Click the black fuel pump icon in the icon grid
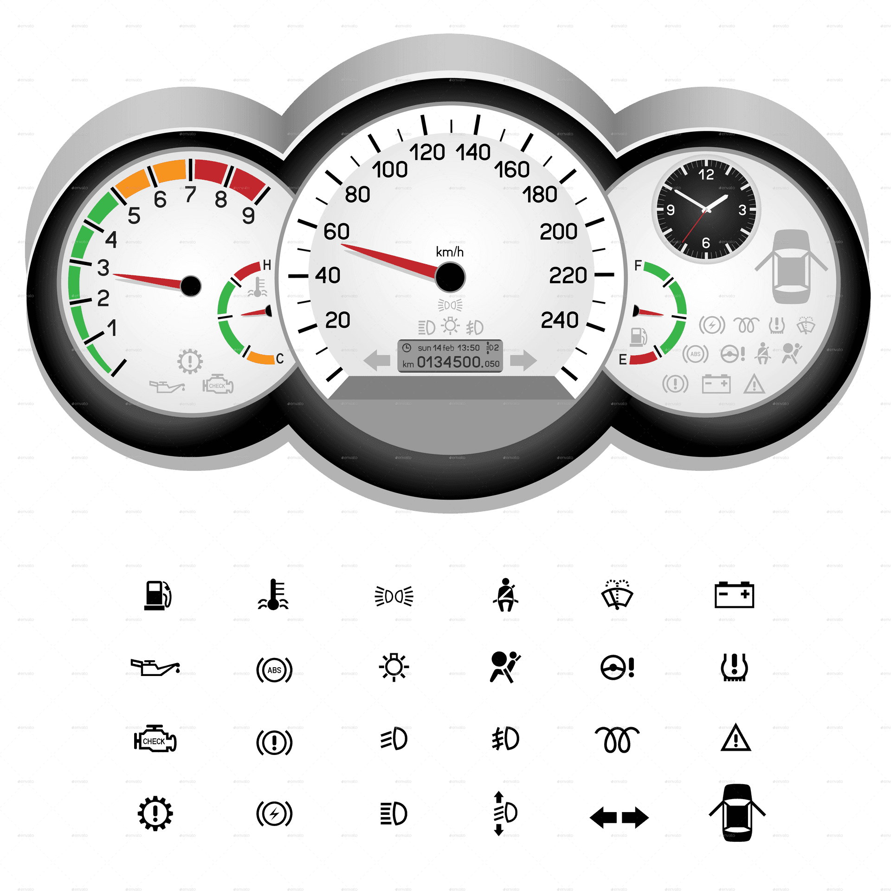 coord(158,595)
